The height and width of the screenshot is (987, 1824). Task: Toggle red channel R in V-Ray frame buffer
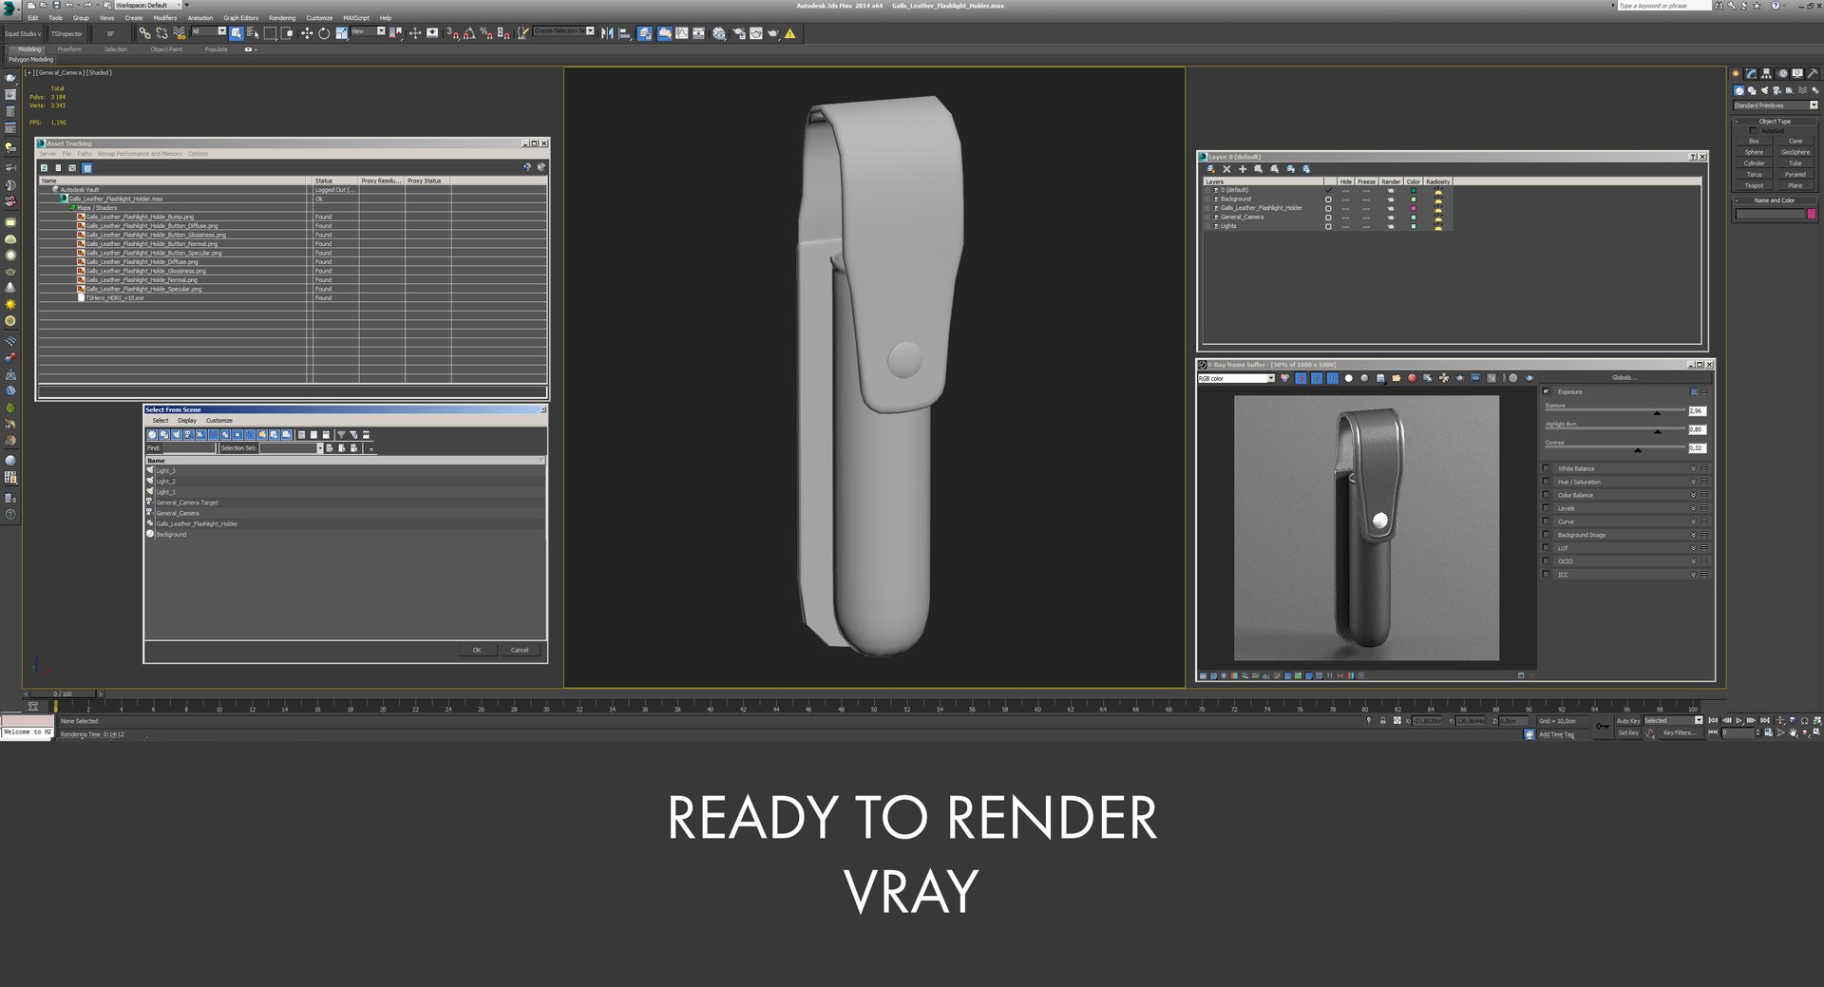1301,378
